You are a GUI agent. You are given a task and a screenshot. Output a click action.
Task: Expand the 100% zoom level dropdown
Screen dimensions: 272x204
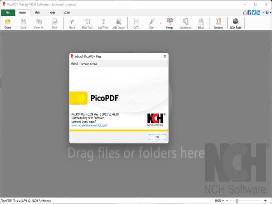pyautogui.click(x=223, y=201)
